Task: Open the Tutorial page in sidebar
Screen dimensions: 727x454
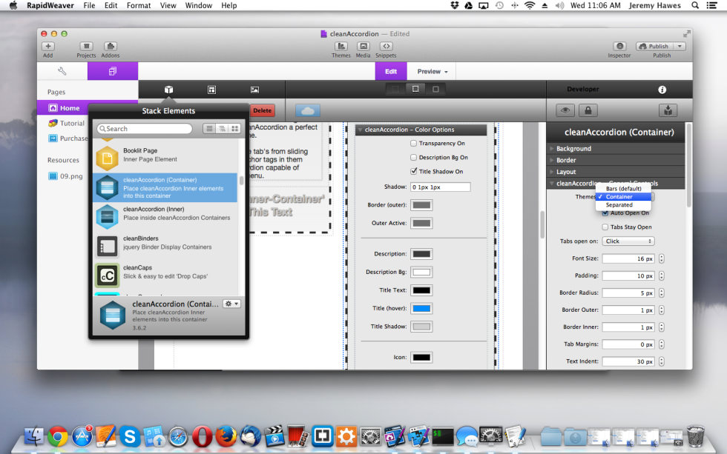Action: pos(72,123)
